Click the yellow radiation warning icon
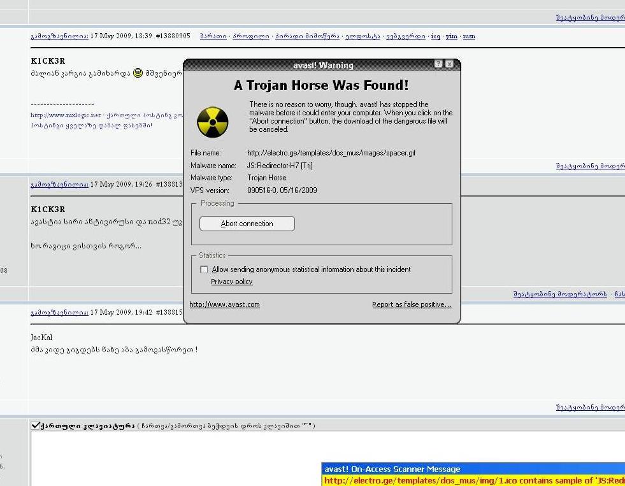This screenshot has height=486, width=625. point(212,122)
